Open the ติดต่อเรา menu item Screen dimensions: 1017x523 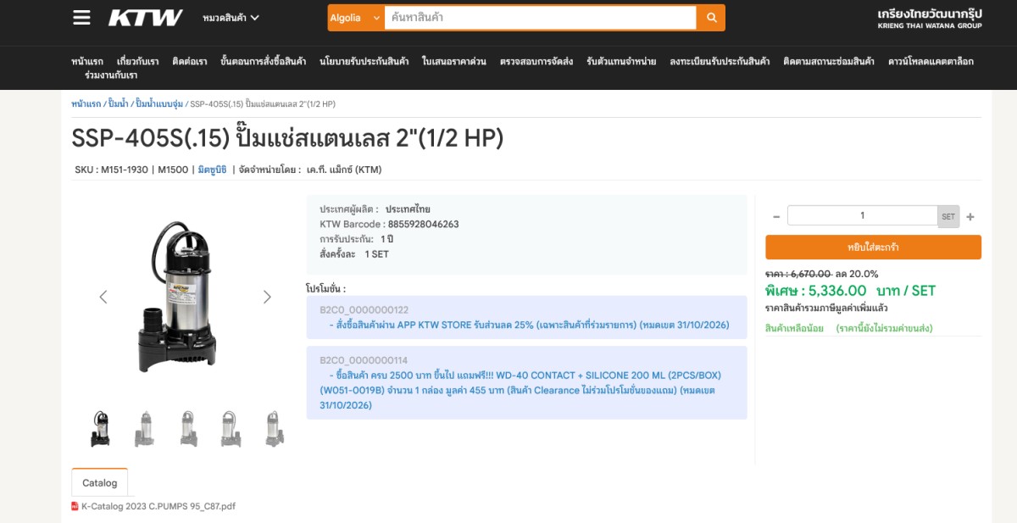(190, 61)
